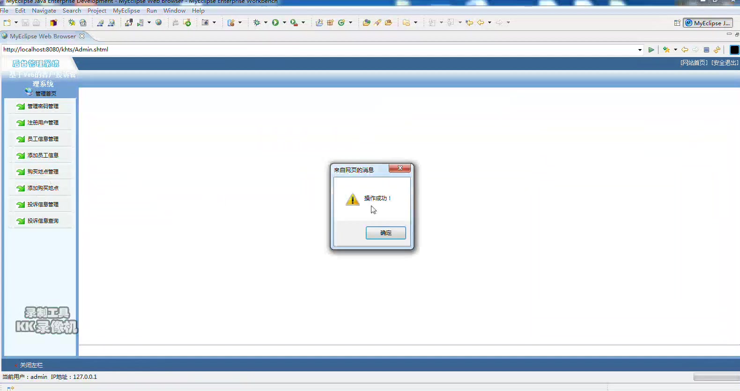Open the Navigate menu
740x391 pixels.
point(44,10)
